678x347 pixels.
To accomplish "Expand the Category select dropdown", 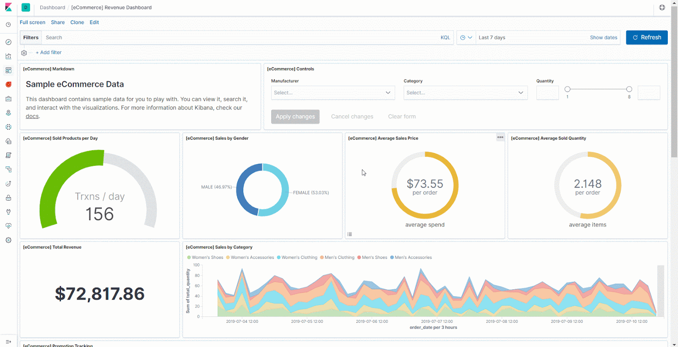I will click(x=465, y=93).
